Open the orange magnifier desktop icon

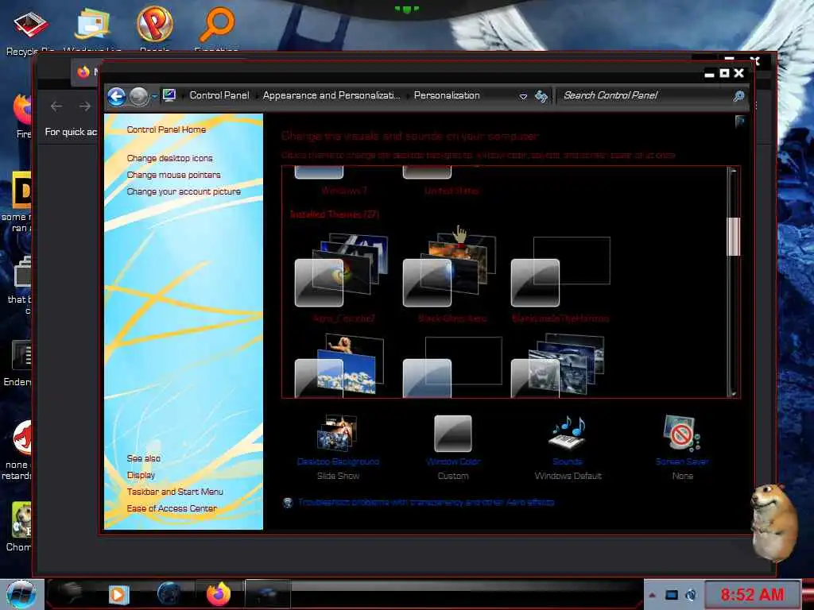(x=217, y=29)
